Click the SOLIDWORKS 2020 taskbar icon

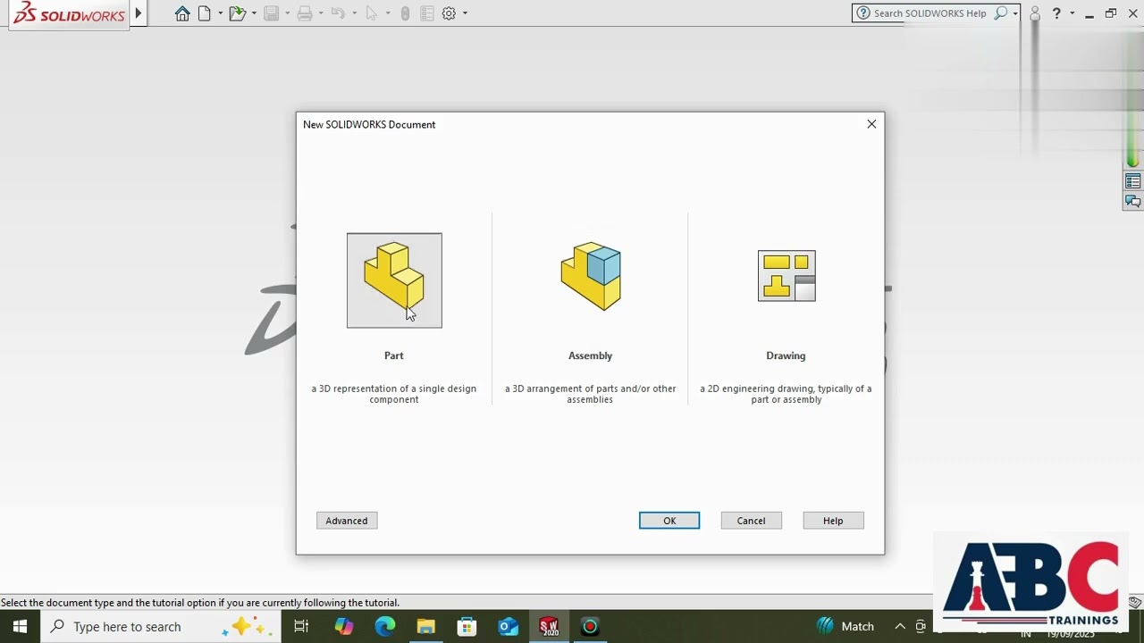(x=549, y=627)
